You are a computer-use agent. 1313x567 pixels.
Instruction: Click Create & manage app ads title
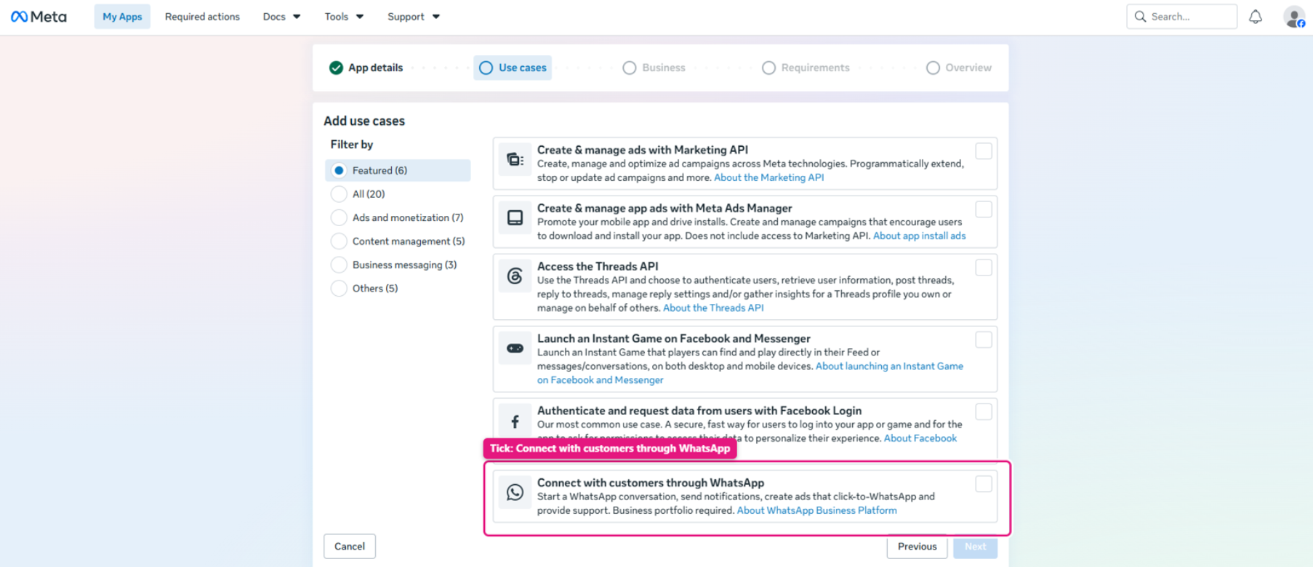(664, 208)
